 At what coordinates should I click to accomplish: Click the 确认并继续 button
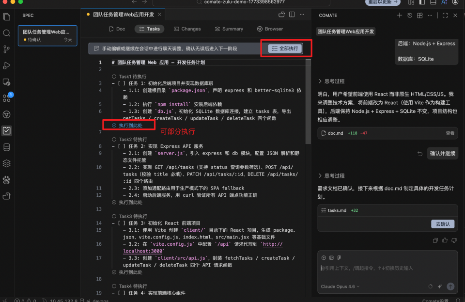442,153
